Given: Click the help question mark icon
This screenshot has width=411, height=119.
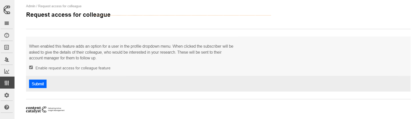Looking at the screenshot, I should 7,107.
